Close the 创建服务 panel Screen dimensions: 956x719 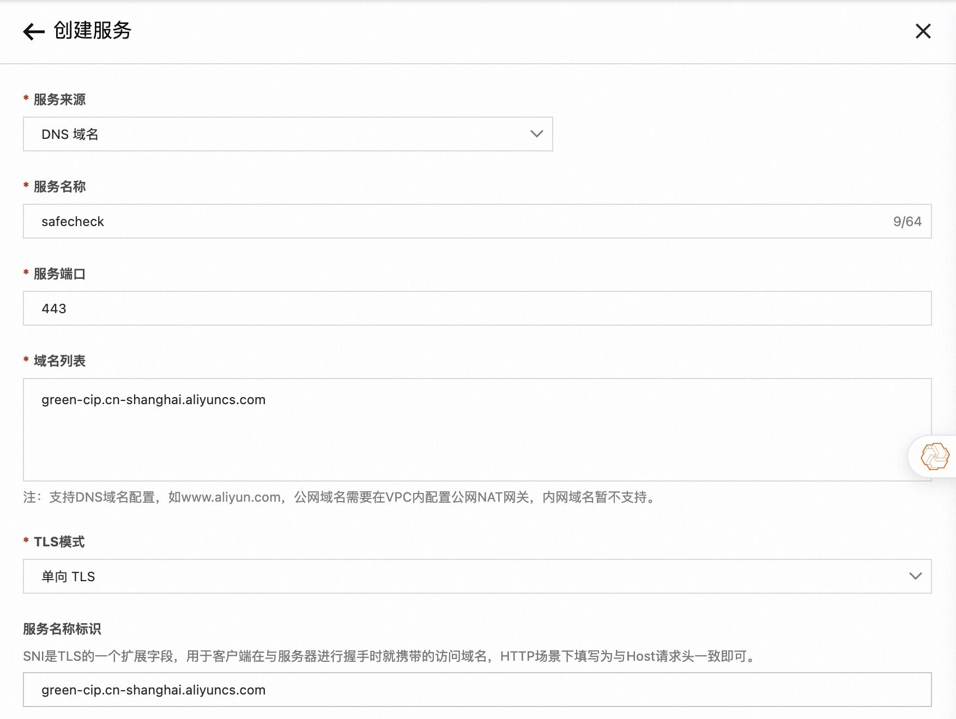(x=923, y=32)
